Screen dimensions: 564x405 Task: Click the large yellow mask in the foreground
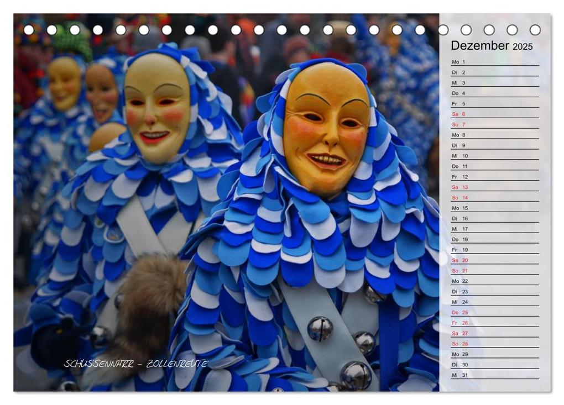pos(326,130)
